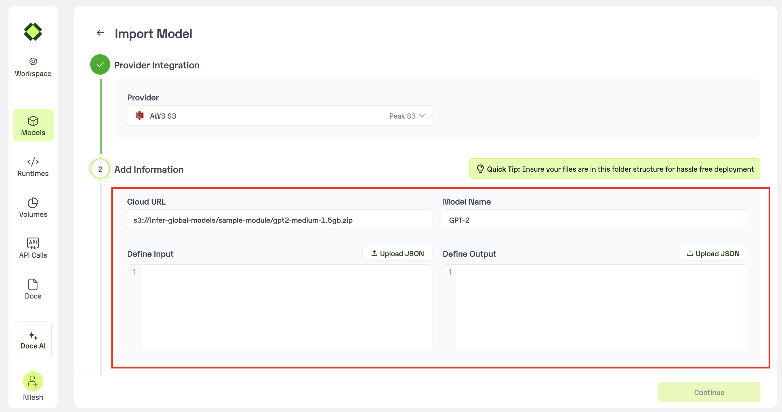Click the Nilesh user avatar icon
The image size is (782, 412).
(x=33, y=381)
